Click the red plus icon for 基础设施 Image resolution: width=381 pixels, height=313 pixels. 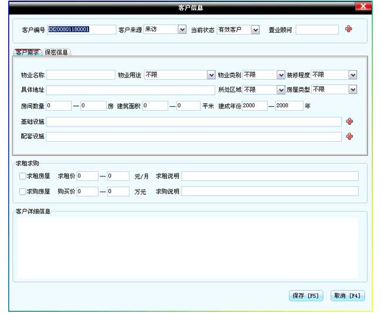tap(349, 121)
